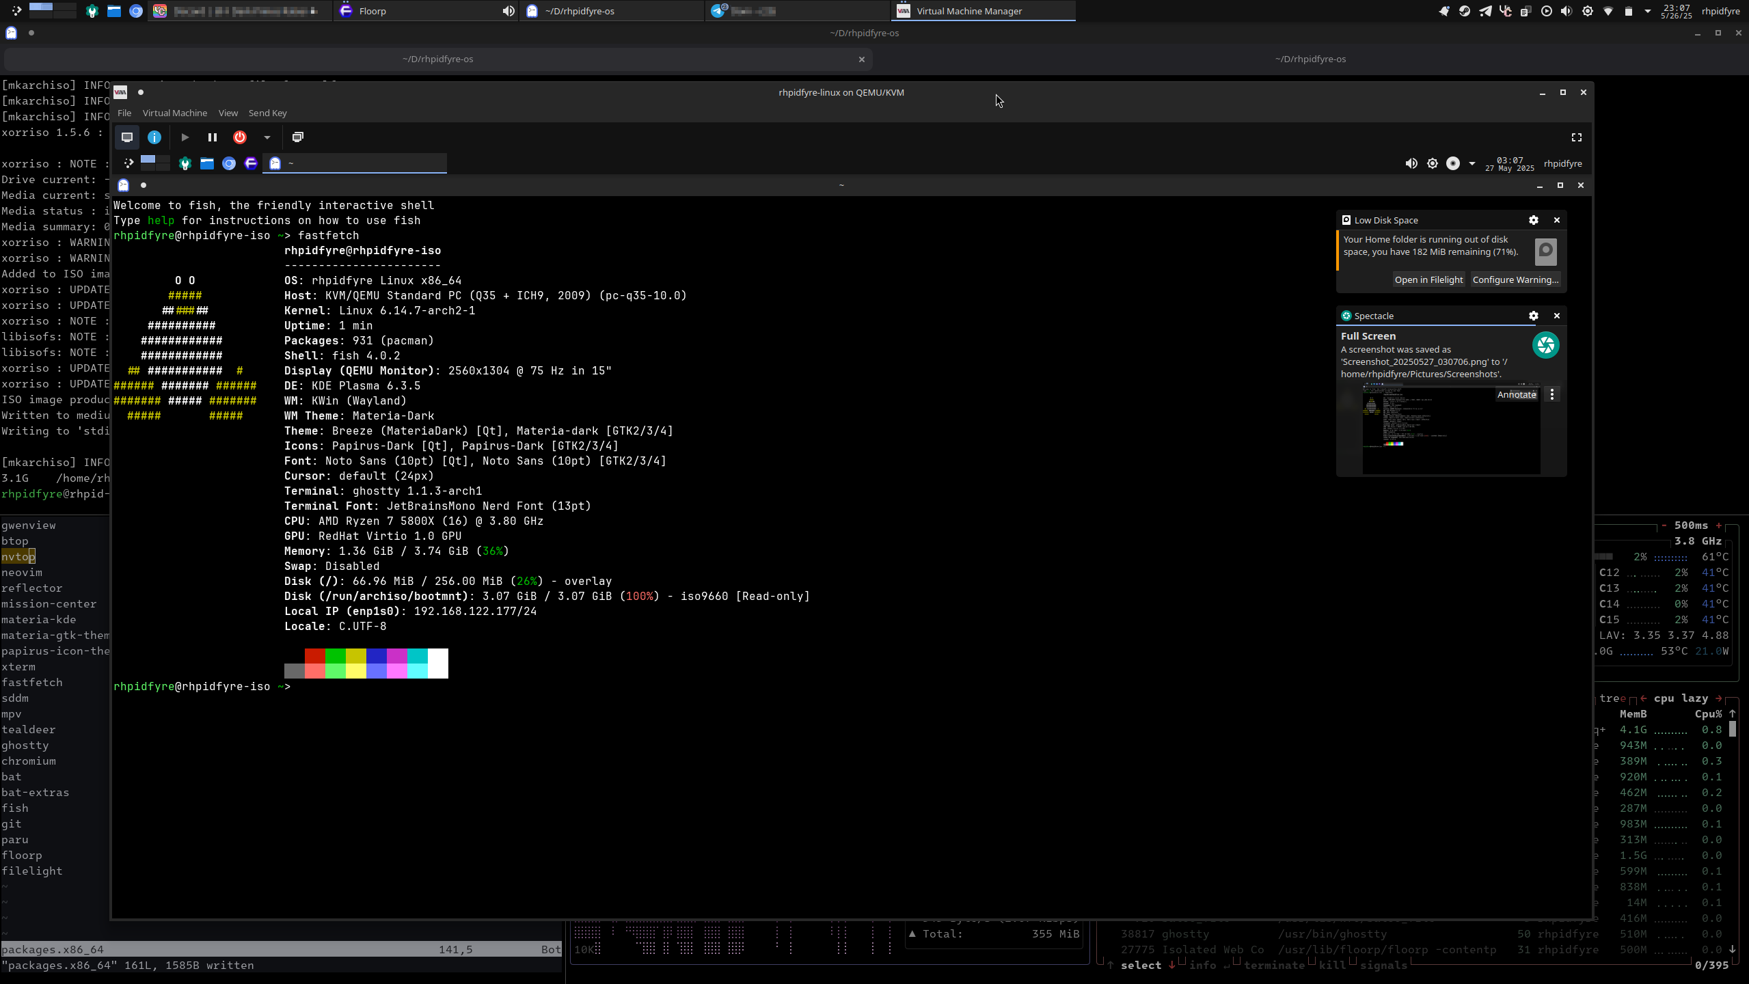1749x984 pixels.
Task: Select guest terminal task in taskbar
Action: point(355,163)
